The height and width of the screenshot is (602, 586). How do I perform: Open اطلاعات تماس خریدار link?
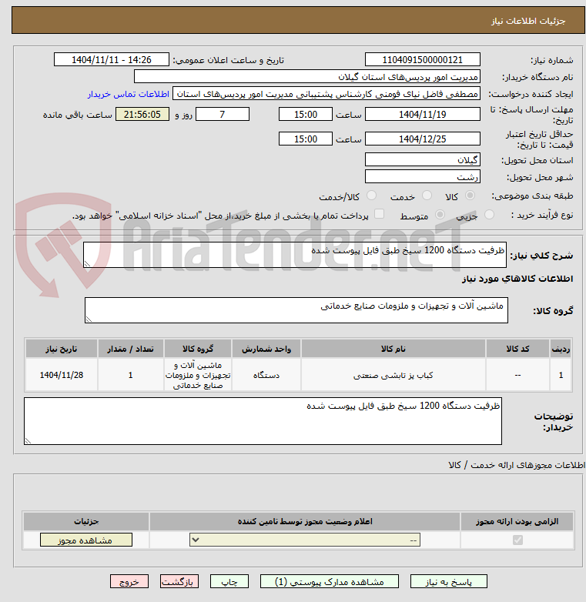pyautogui.click(x=129, y=94)
